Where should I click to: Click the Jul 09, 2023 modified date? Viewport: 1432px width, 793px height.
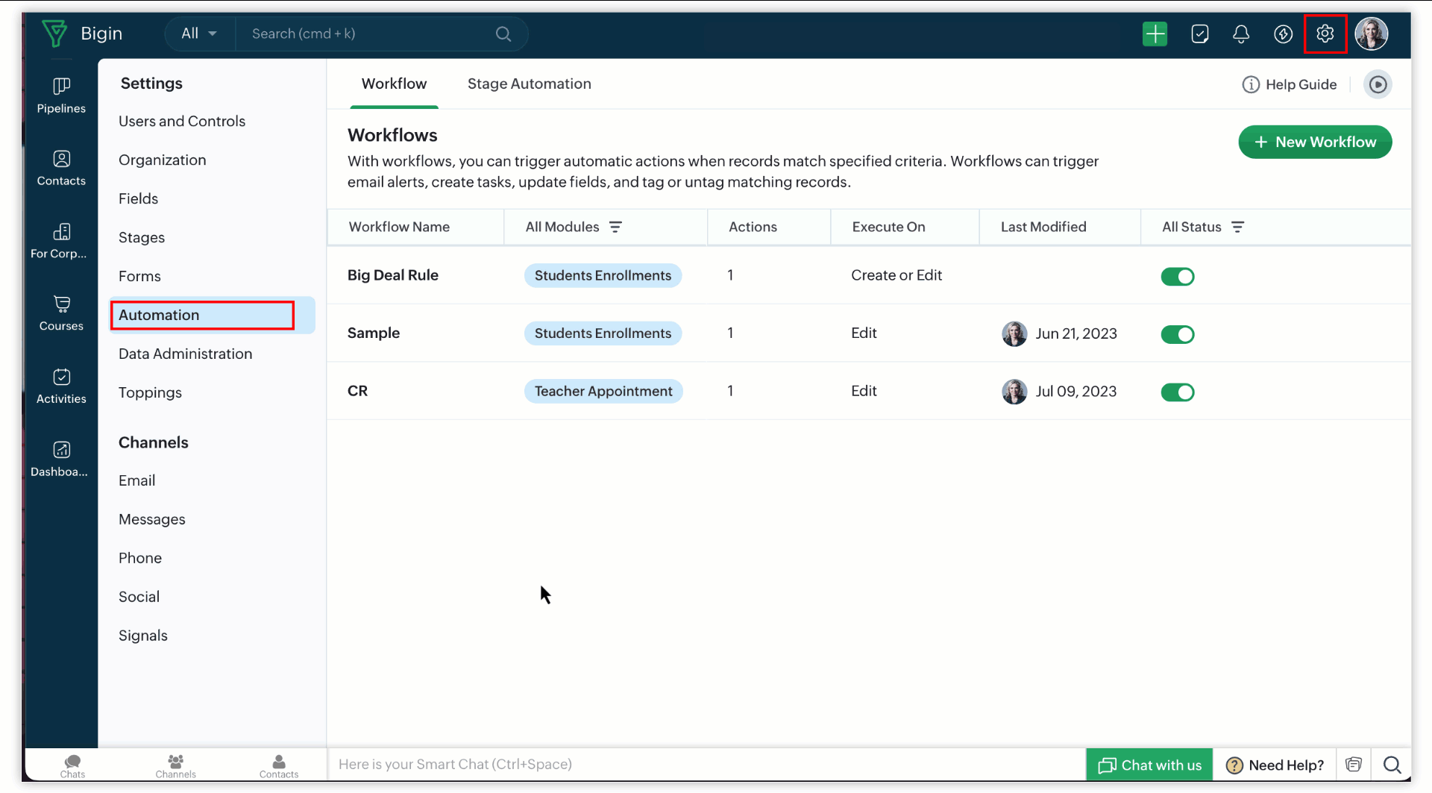pos(1075,392)
